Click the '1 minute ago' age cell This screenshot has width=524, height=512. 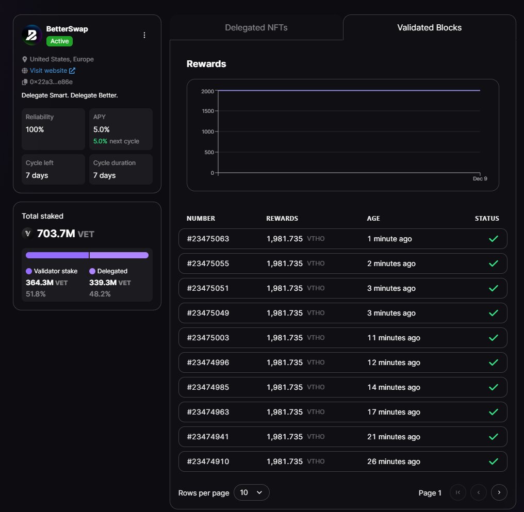(390, 239)
